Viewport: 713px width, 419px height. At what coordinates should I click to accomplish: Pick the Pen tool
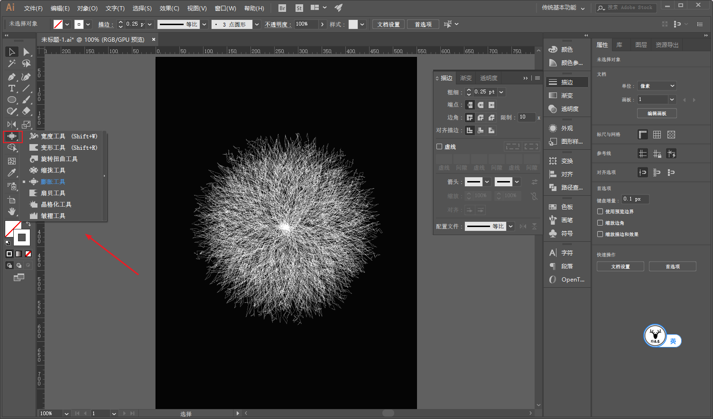(x=12, y=77)
